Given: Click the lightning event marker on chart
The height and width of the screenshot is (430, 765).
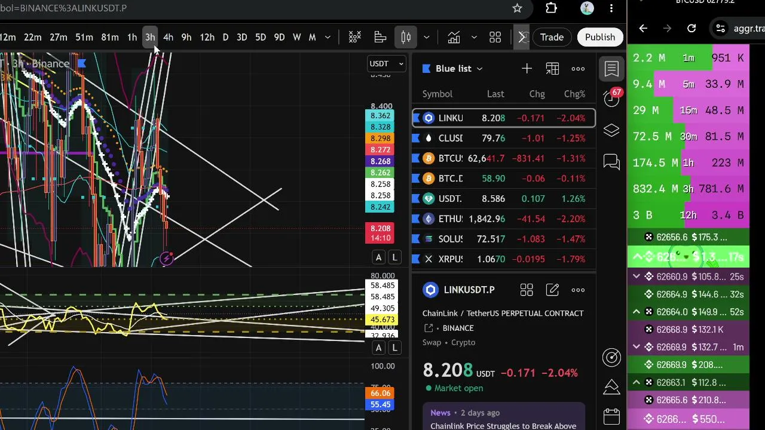Looking at the screenshot, I should (x=167, y=259).
